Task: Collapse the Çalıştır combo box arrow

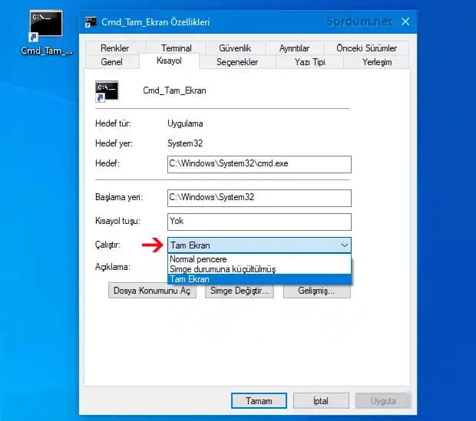Action: (342, 245)
